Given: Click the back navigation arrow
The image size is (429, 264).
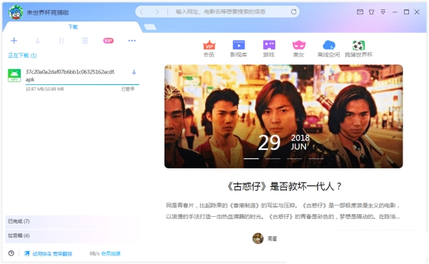Looking at the screenshot, I should tap(142, 11).
